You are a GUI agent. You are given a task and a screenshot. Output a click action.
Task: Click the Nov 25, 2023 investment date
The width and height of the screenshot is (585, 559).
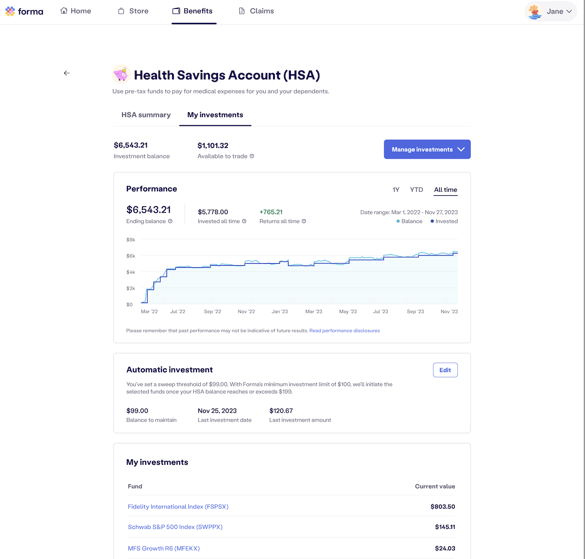tap(217, 411)
